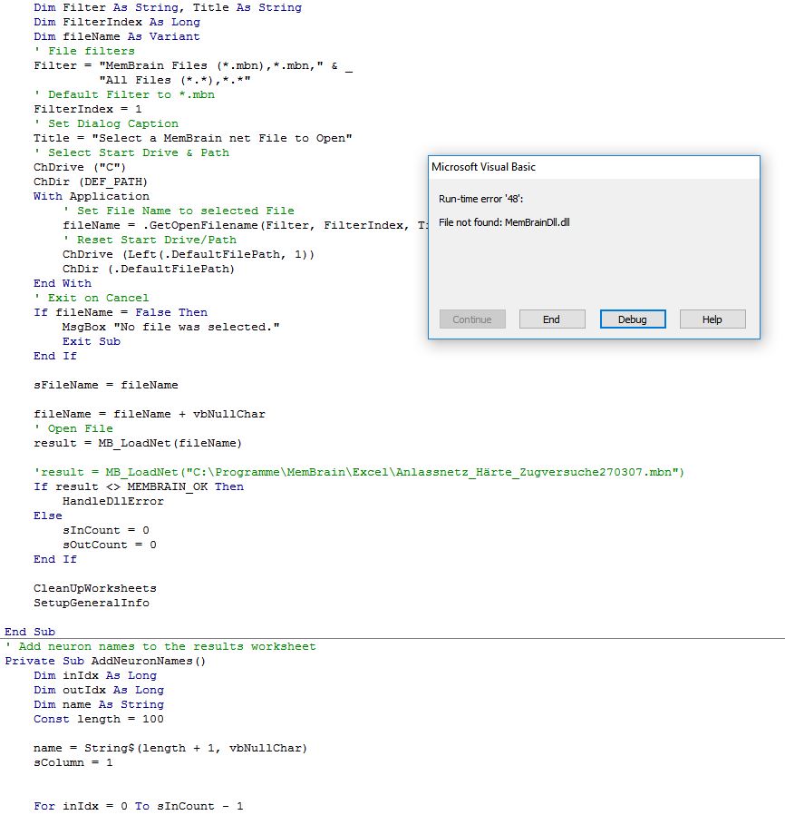Click the End Sub line above the separator
Viewport: 785px width, 825px height.
30,632
